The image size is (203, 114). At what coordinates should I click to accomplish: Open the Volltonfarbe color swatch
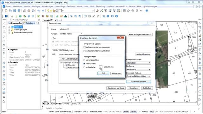click(x=101, y=67)
